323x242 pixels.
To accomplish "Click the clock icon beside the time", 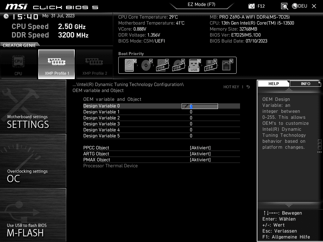I will pos(6,16).
